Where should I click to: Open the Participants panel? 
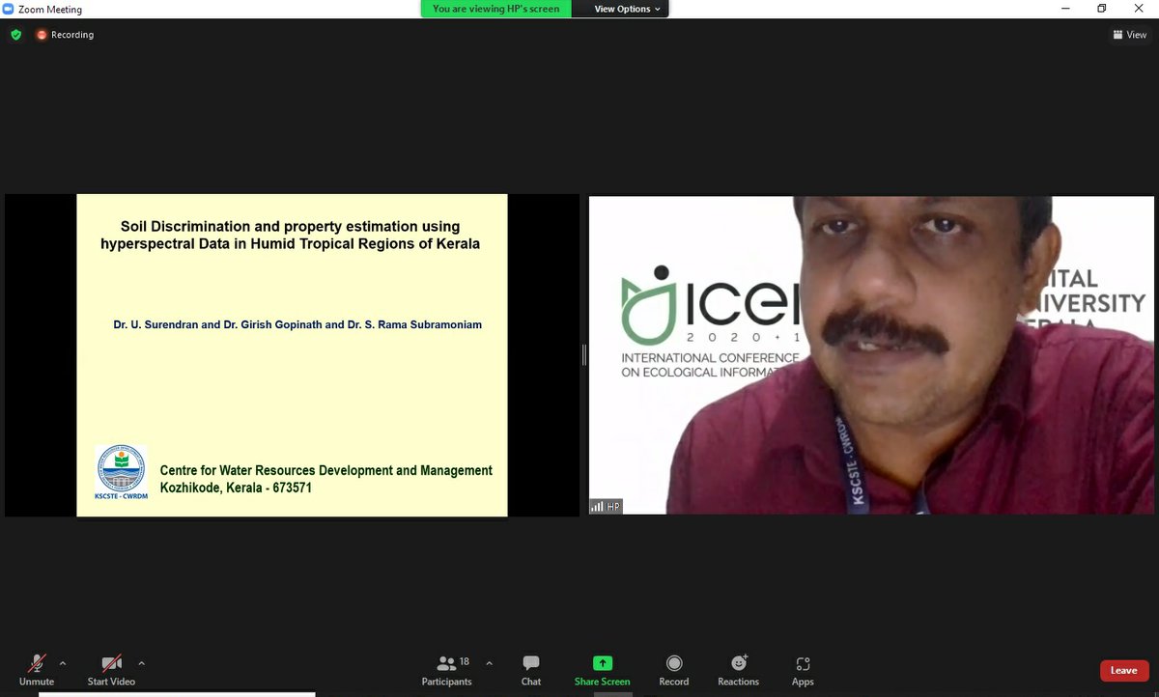pyautogui.click(x=447, y=671)
